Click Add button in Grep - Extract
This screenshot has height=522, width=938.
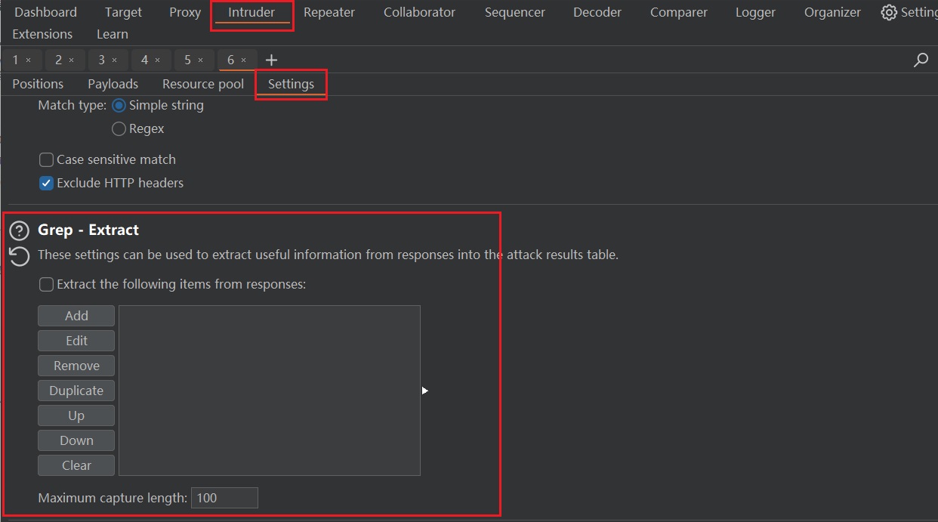(76, 316)
